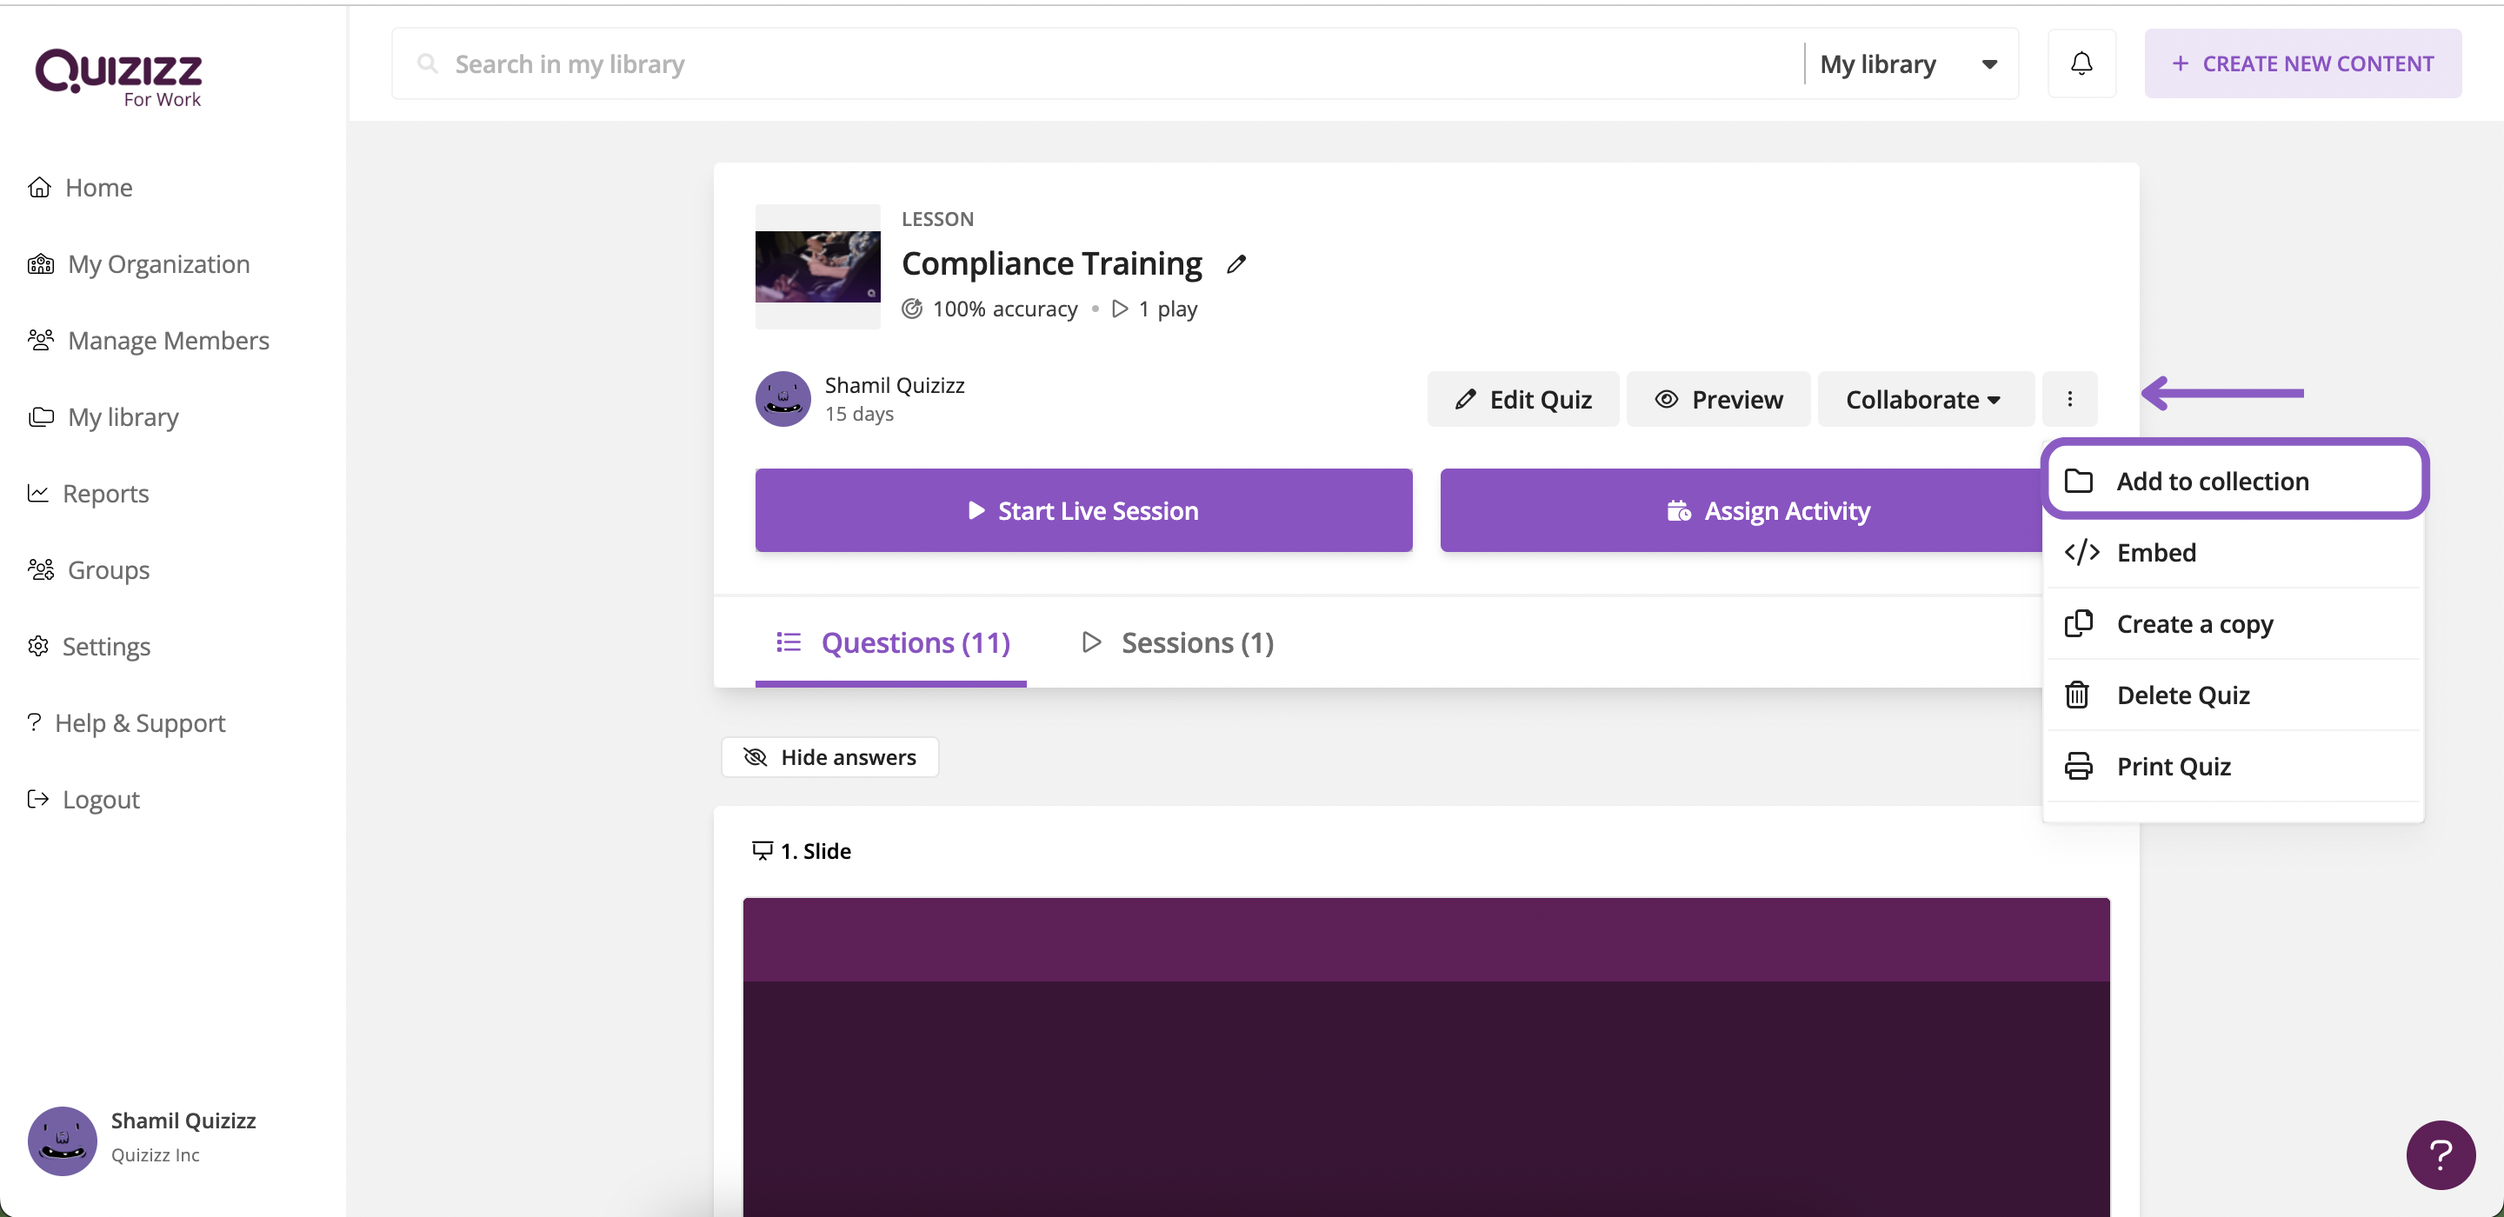Go to Manage Members in sidebar

[167, 341]
